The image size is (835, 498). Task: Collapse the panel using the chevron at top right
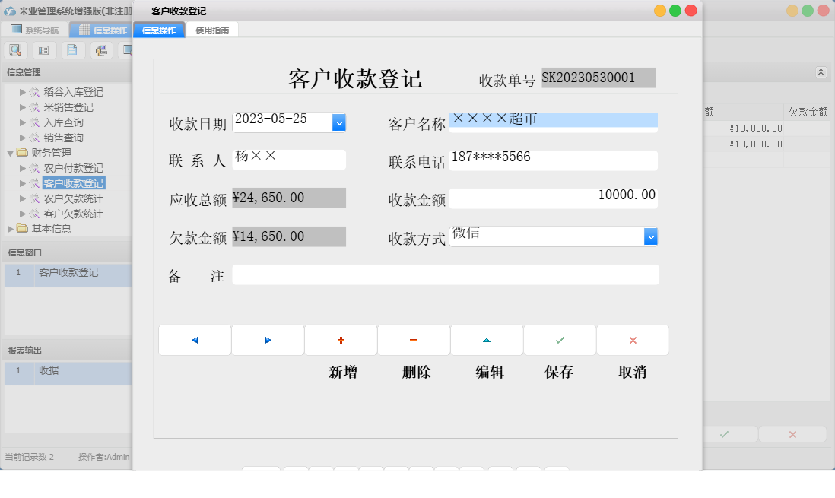(x=821, y=71)
